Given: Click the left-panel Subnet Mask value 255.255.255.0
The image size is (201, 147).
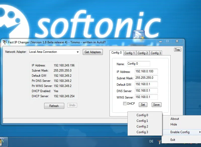Looking at the screenshot, I should (x=63, y=71).
